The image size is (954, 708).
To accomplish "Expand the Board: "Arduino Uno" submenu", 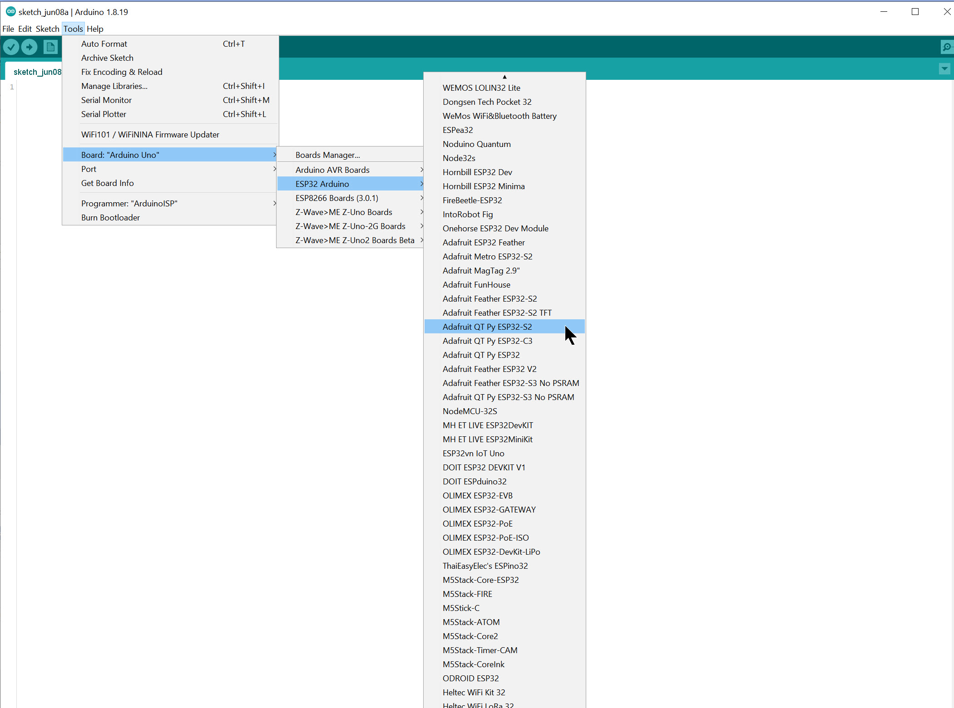I will pyautogui.click(x=170, y=155).
